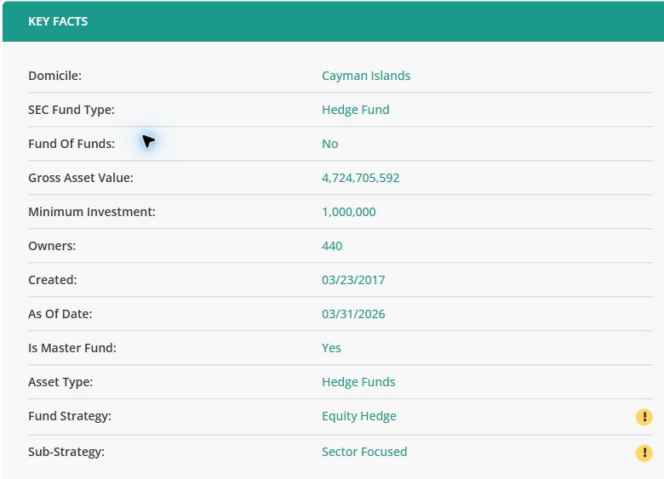Click the Asset Type label
Screen dimensions: 664x479
tap(60, 382)
